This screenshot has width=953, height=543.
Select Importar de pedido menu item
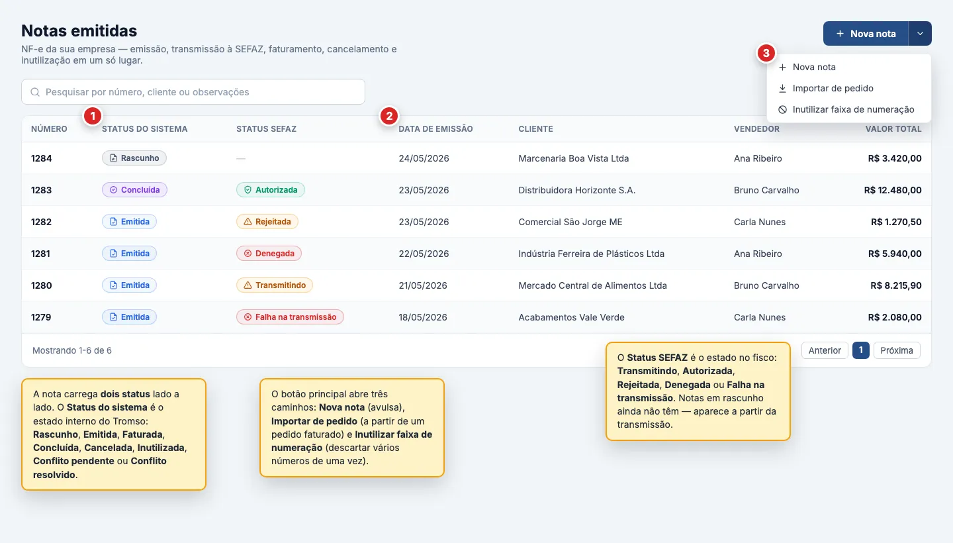pyautogui.click(x=848, y=88)
